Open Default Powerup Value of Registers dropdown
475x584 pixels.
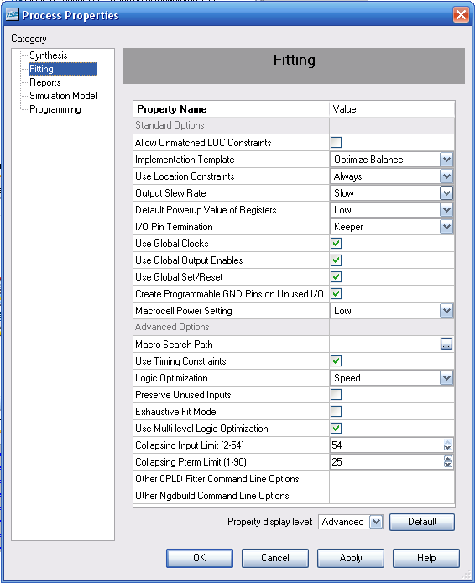click(446, 210)
